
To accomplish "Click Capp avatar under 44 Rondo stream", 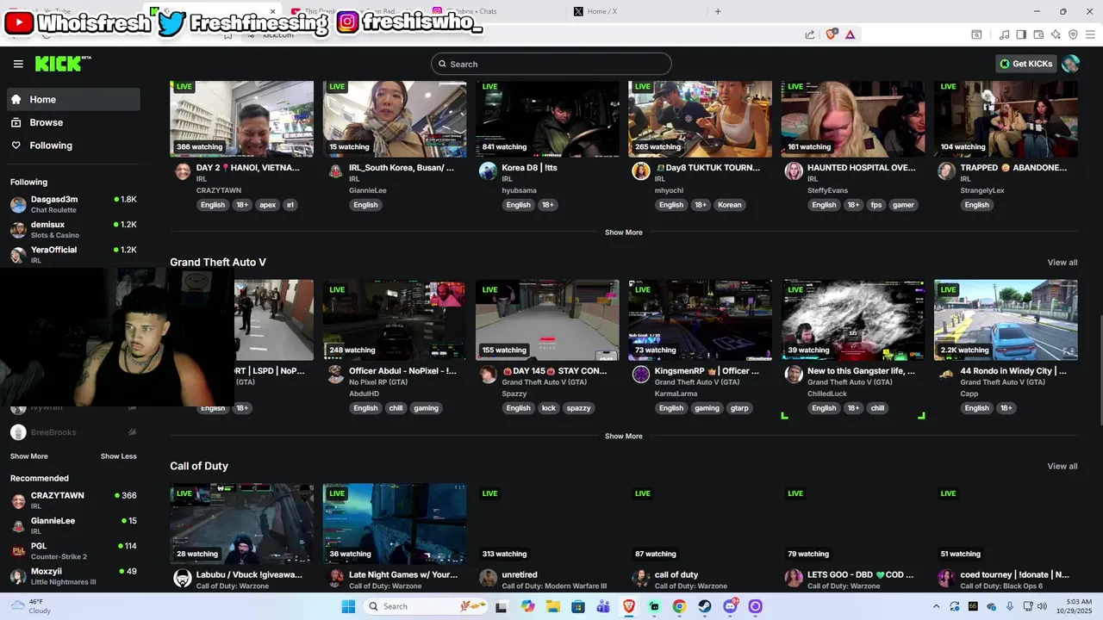I will click(x=946, y=375).
